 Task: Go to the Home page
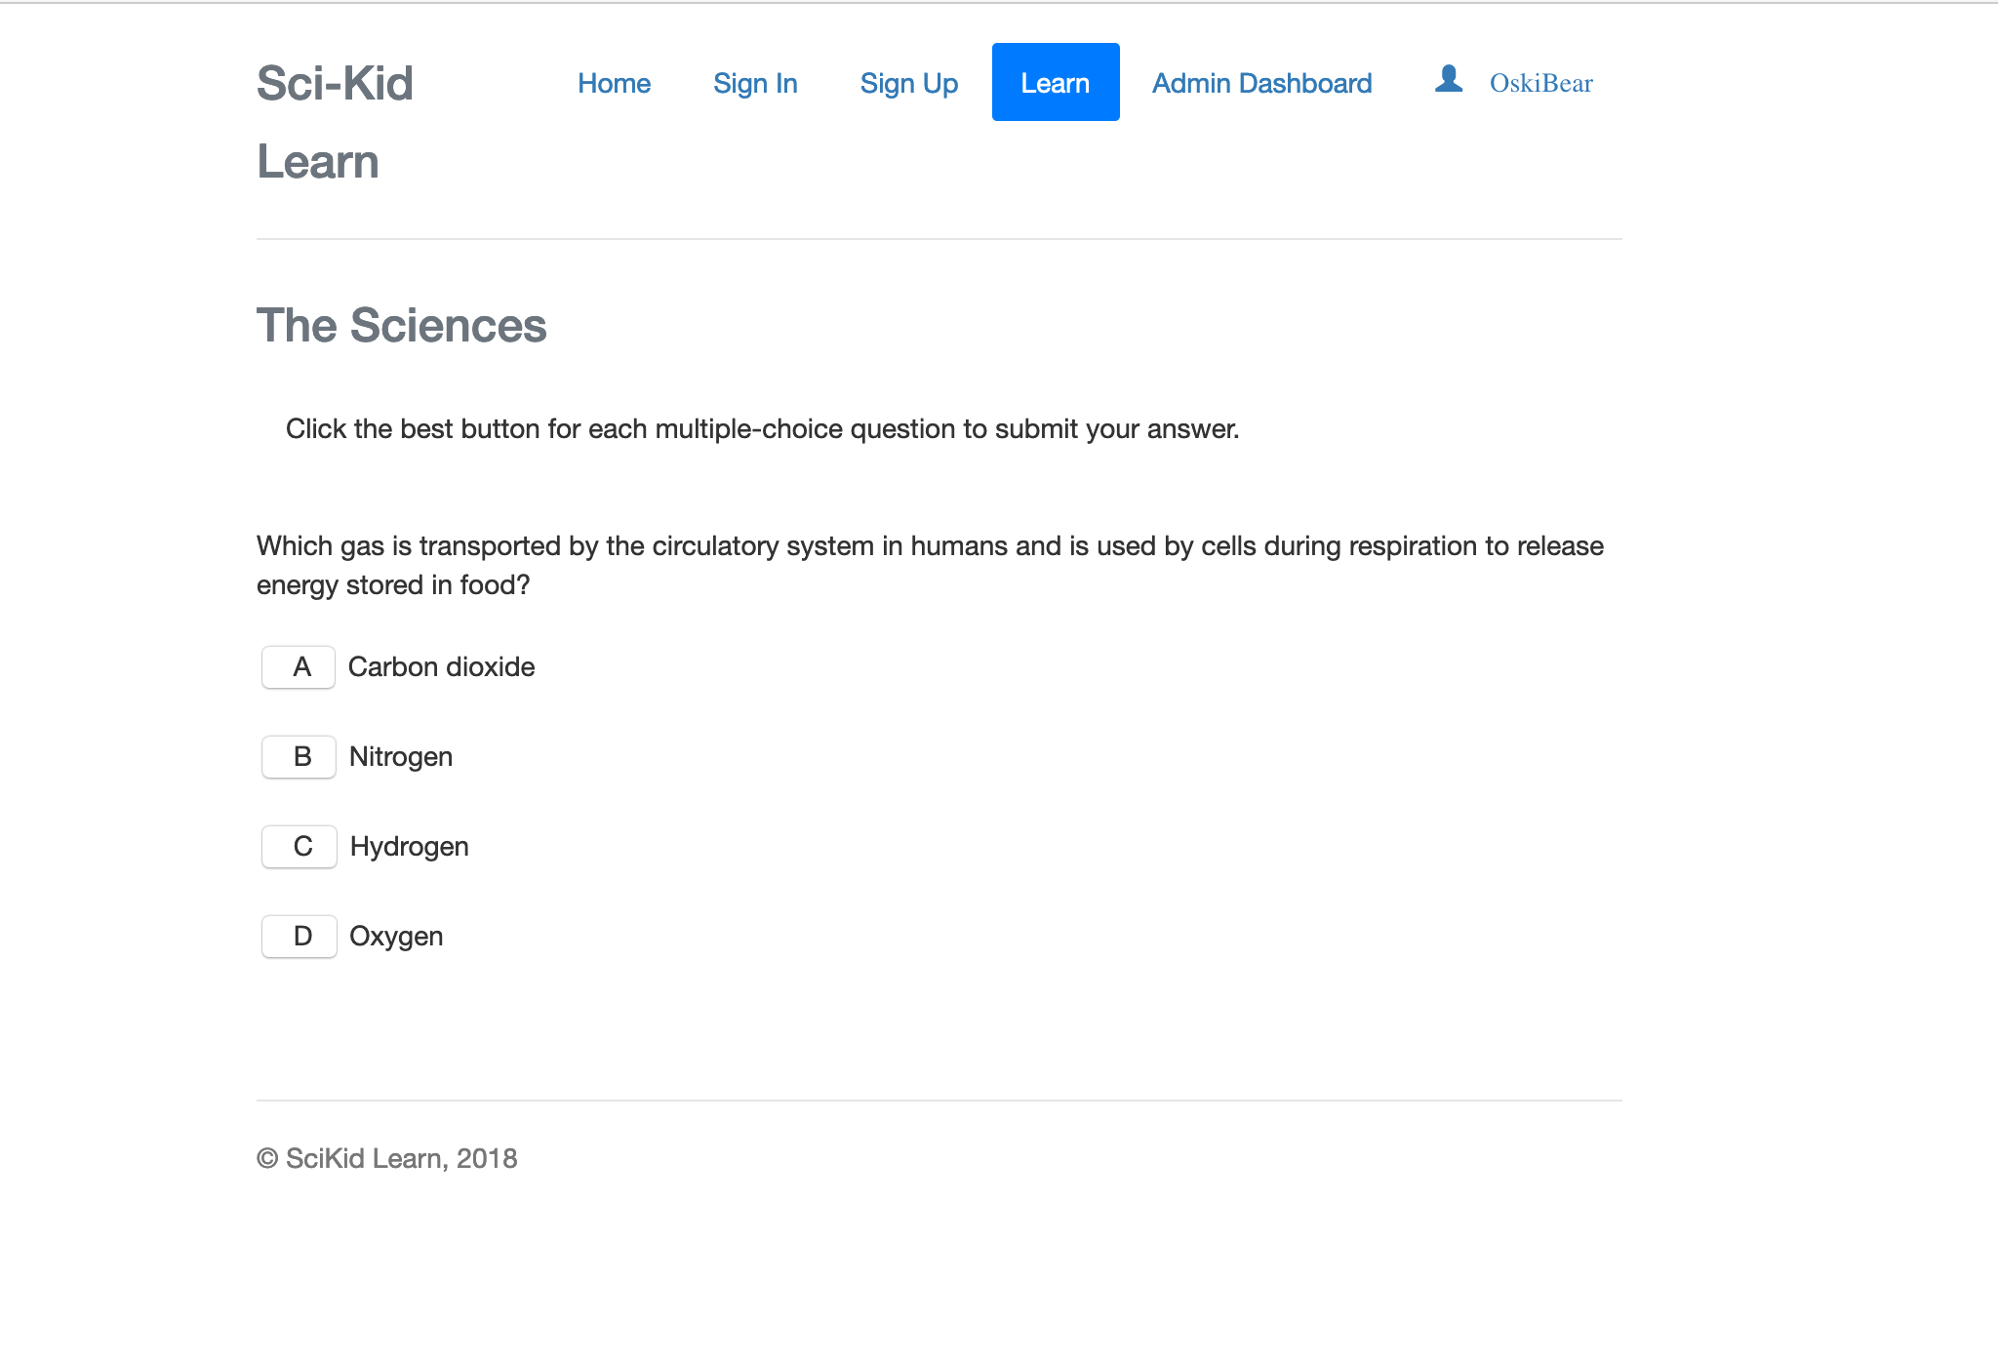pos(614,83)
